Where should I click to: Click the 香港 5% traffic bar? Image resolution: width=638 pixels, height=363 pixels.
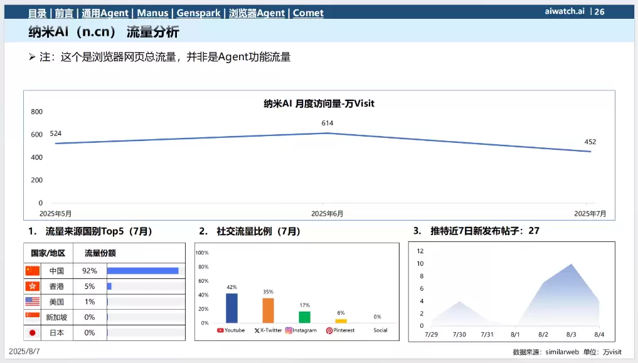(109, 286)
